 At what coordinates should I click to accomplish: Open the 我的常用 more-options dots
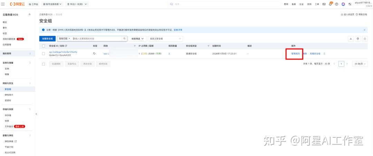[30, 54]
